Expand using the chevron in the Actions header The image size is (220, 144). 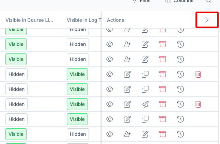(x=207, y=20)
